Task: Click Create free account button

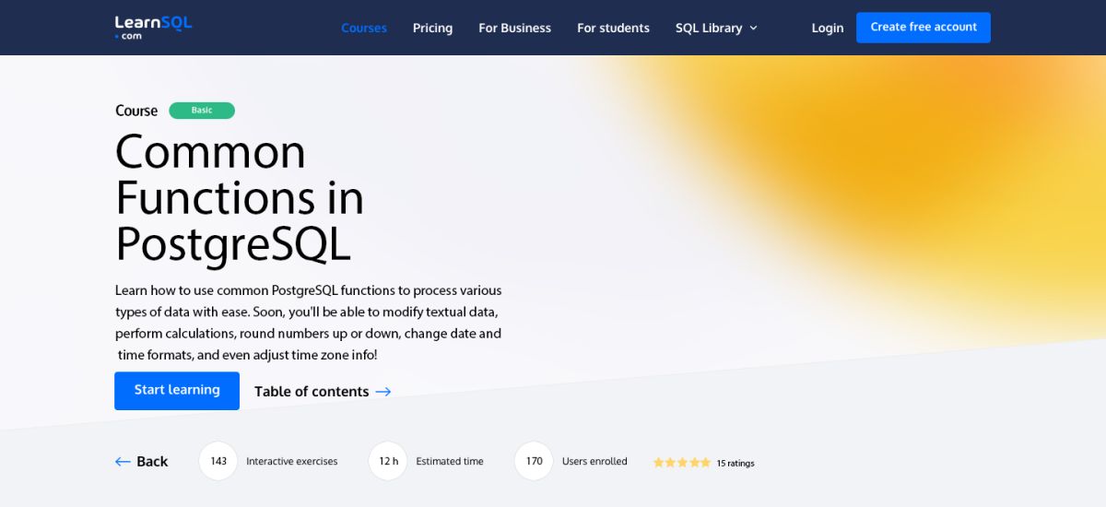Action: (x=924, y=27)
